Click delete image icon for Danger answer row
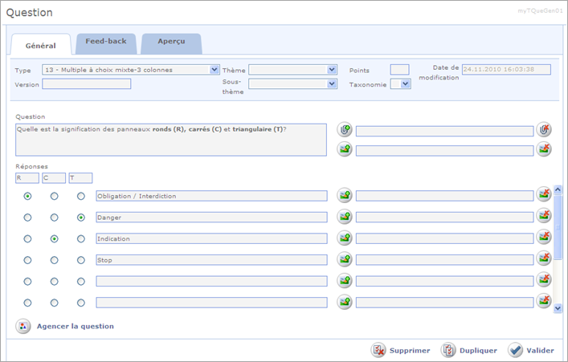This screenshot has height=362, width=568. click(x=544, y=217)
